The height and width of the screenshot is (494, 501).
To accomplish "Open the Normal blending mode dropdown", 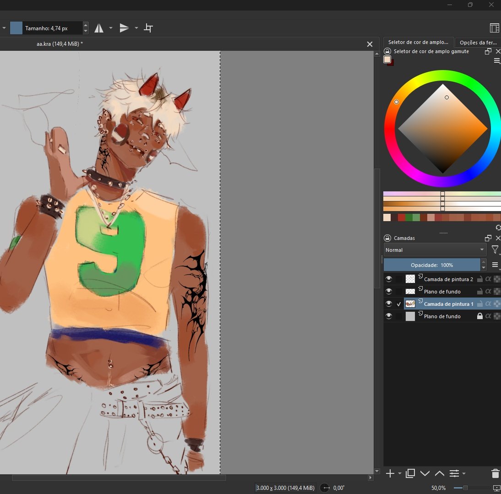I will tap(435, 250).
